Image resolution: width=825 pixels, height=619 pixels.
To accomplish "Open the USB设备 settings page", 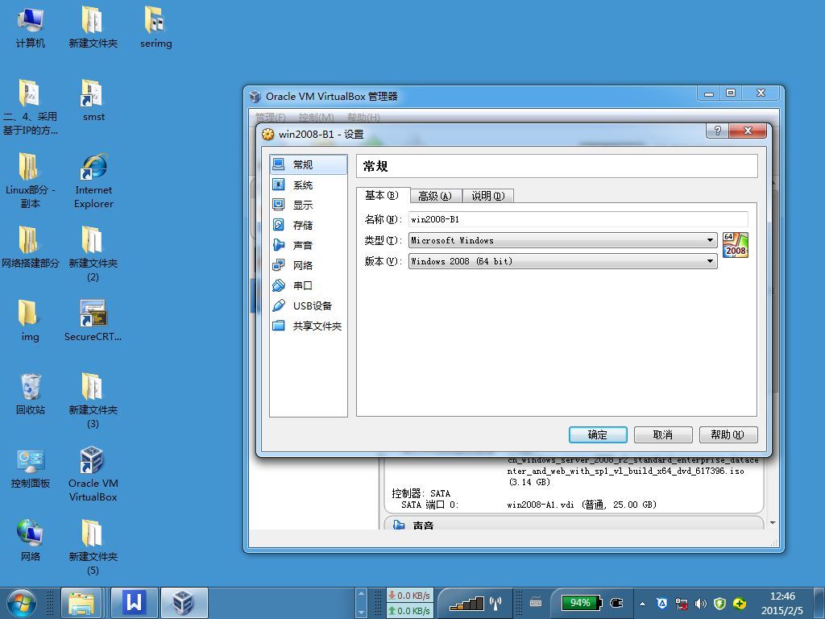I will tap(309, 305).
